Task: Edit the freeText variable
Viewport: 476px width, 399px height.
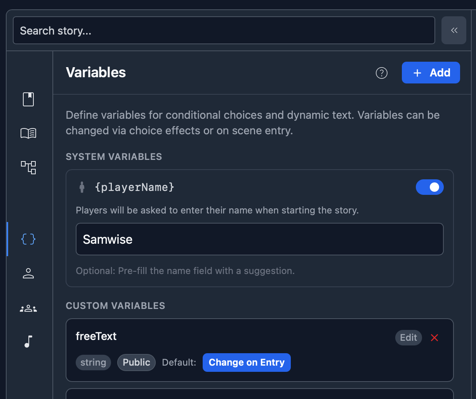Action: 408,338
